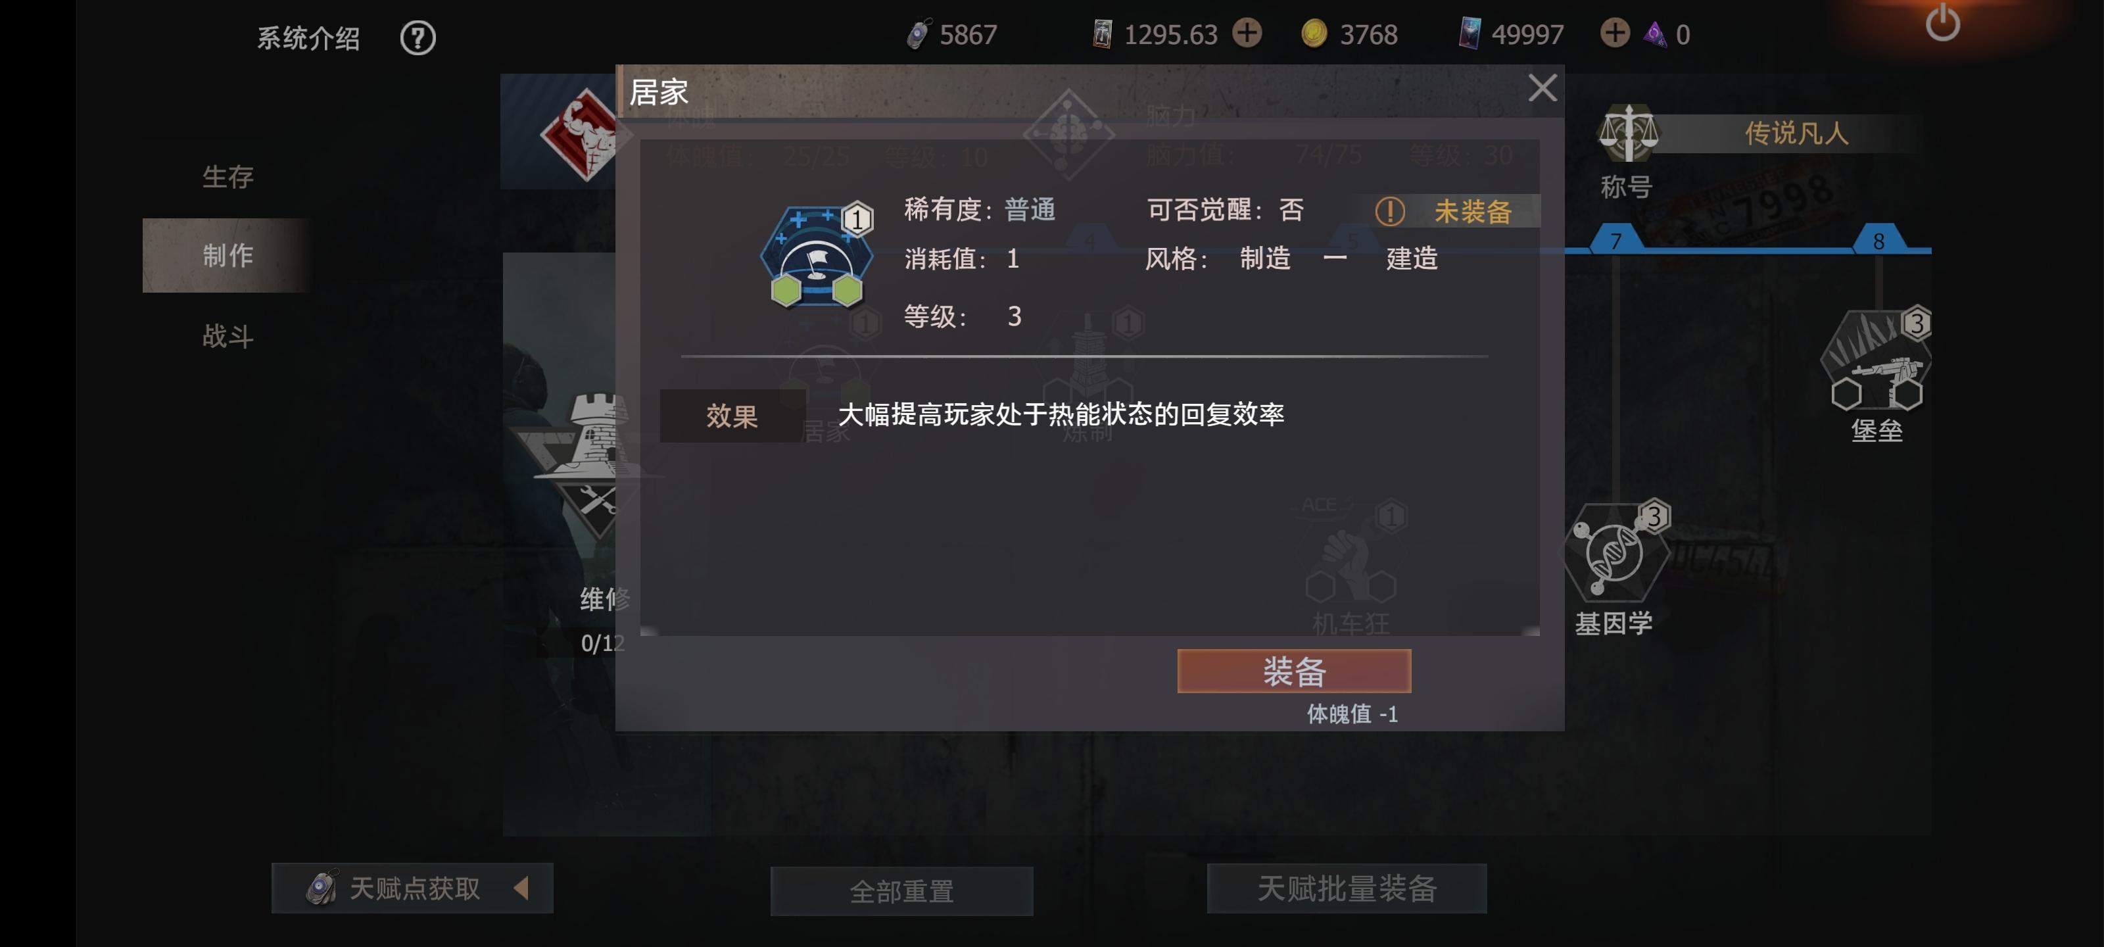
Task: Click the gold coin icon showing 3768
Action: tap(1314, 34)
